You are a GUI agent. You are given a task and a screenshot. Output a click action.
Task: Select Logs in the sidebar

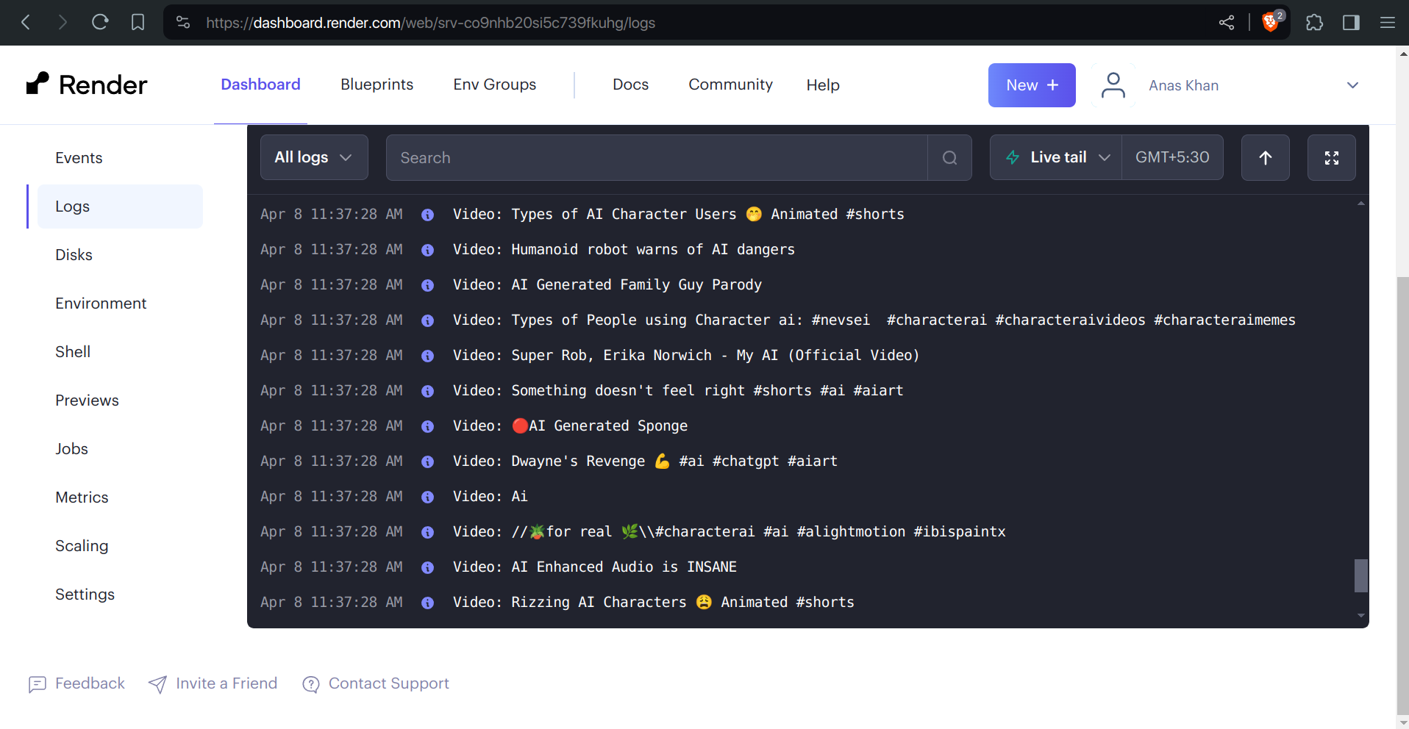(x=120, y=207)
